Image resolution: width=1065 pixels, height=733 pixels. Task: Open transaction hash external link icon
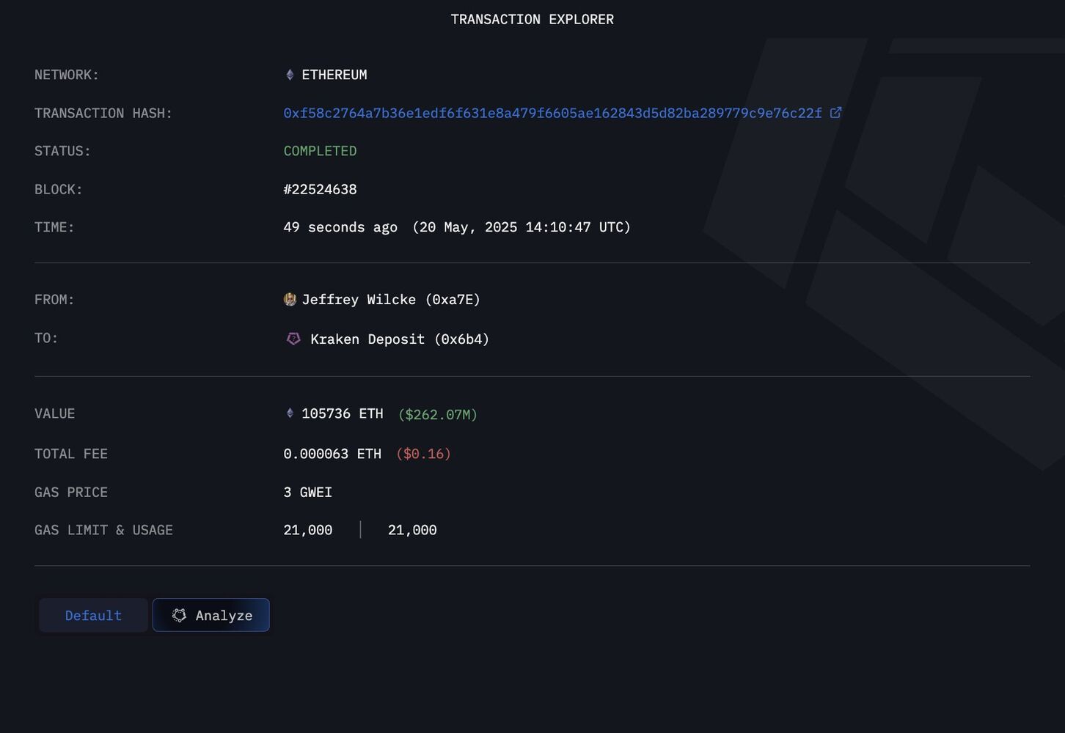[835, 113]
